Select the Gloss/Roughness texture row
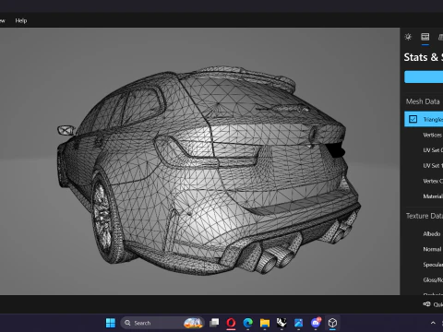 [x=424, y=279]
